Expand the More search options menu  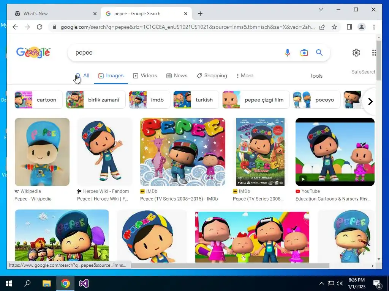click(x=245, y=75)
